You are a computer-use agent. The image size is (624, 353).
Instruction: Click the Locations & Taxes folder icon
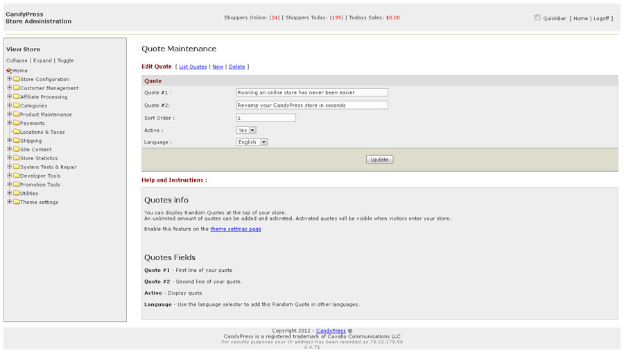17,131
